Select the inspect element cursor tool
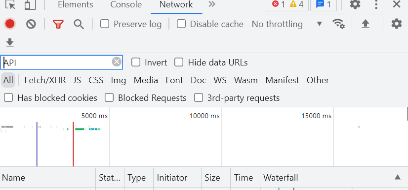Viewport: 408px width, 190px height. tap(10, 4)
